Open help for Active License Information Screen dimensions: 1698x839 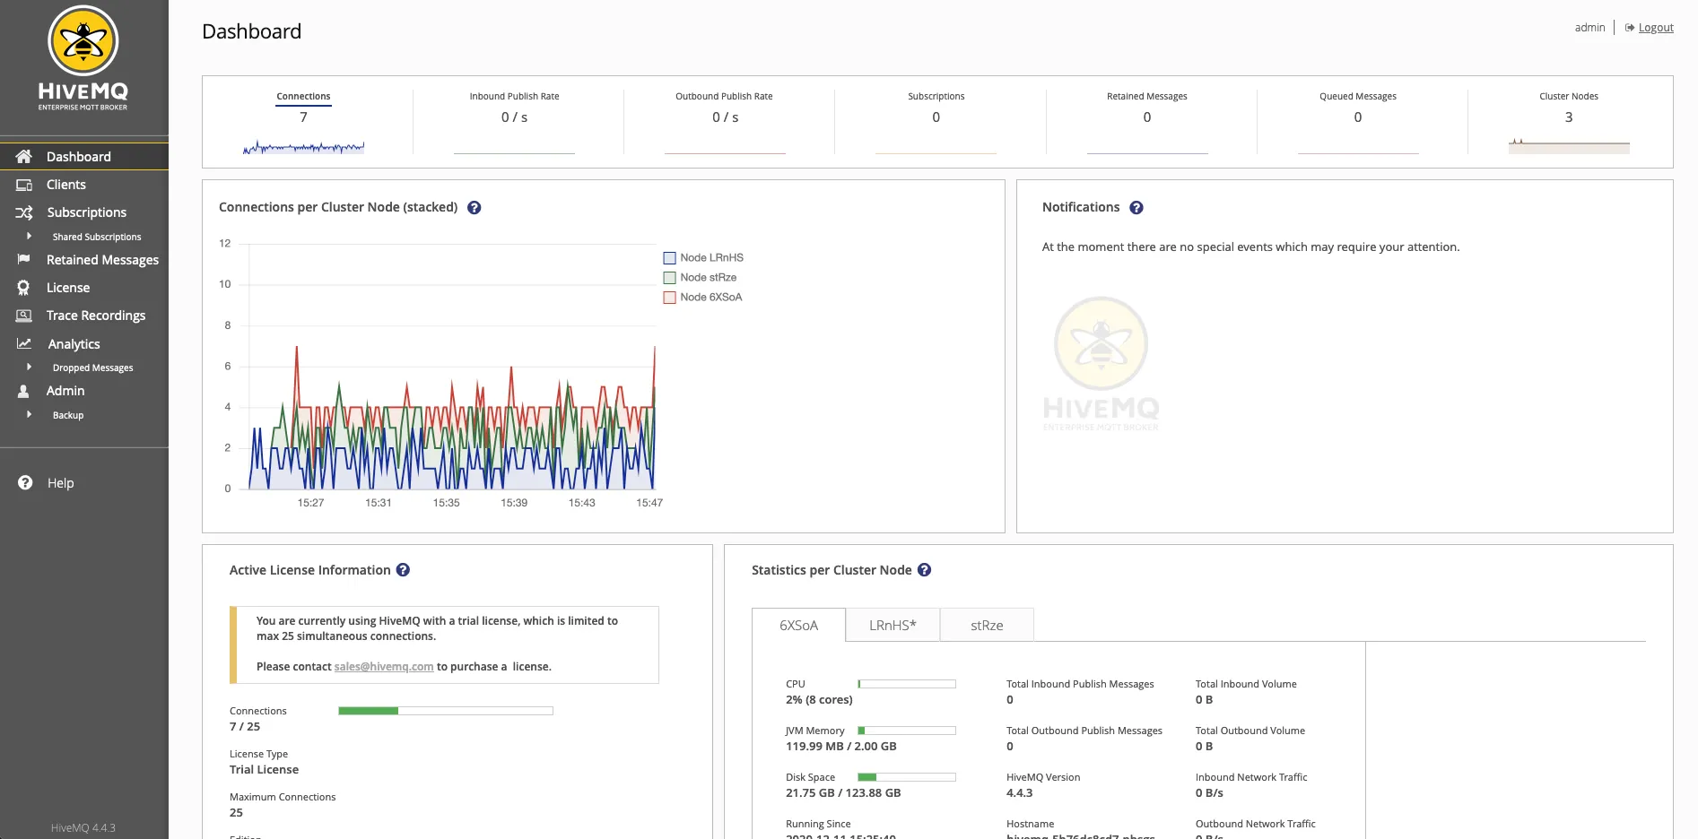(x=404, y=570)
